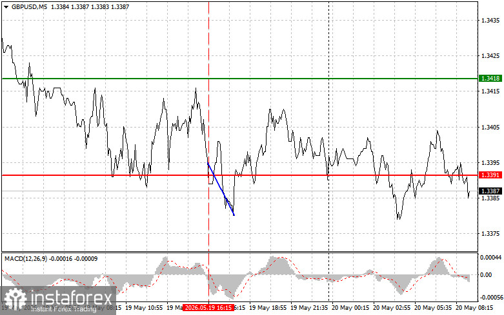Screen dimensions: 504x315
Task: Click the black 1.3387 current price label
Action: pyautogui.click(x=490, y=191)
